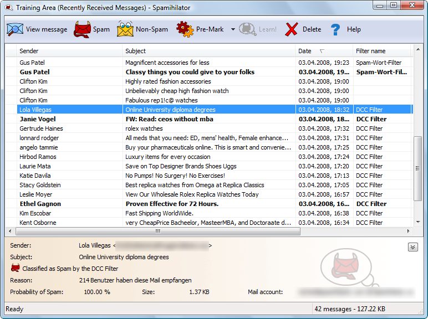
Task: Sort by the Filter name column header
Action: (381, 51)
